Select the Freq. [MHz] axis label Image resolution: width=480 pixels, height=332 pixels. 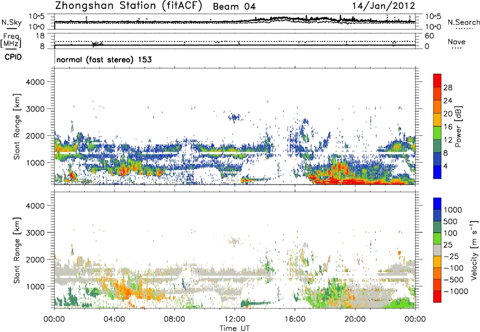[11, 41]
